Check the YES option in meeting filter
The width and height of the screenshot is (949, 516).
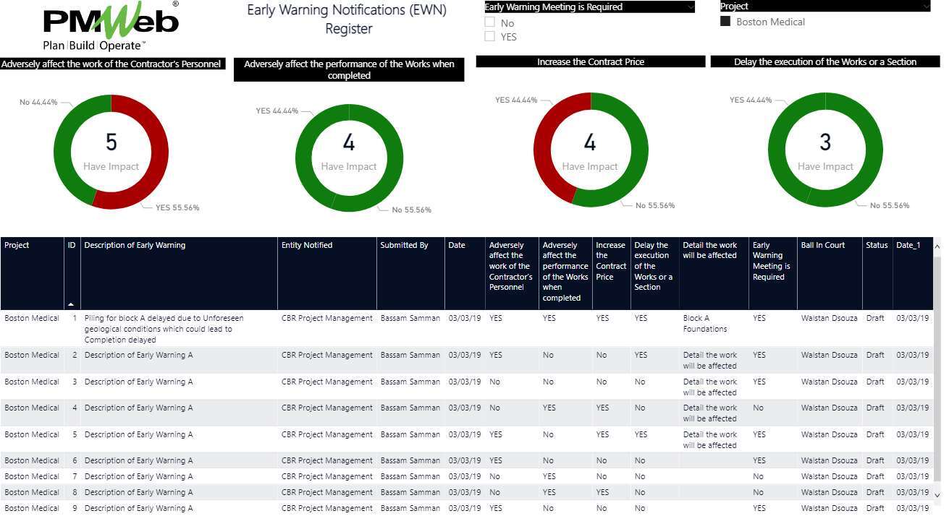490,37
